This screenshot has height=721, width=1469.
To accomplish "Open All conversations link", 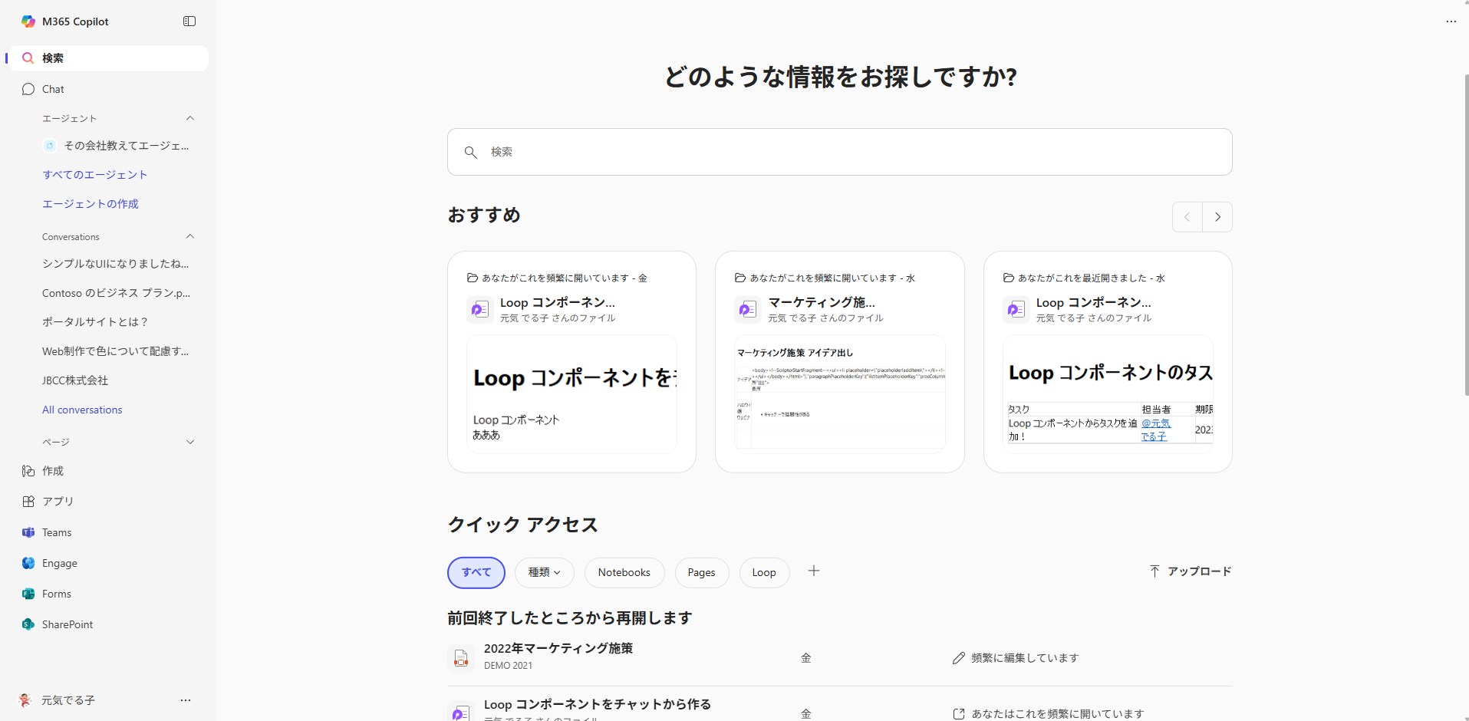I will 82,410.
